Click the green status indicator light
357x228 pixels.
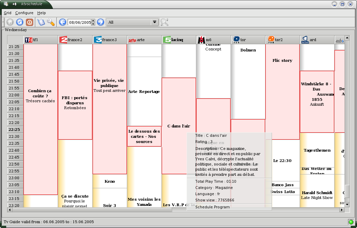(351, 222)
